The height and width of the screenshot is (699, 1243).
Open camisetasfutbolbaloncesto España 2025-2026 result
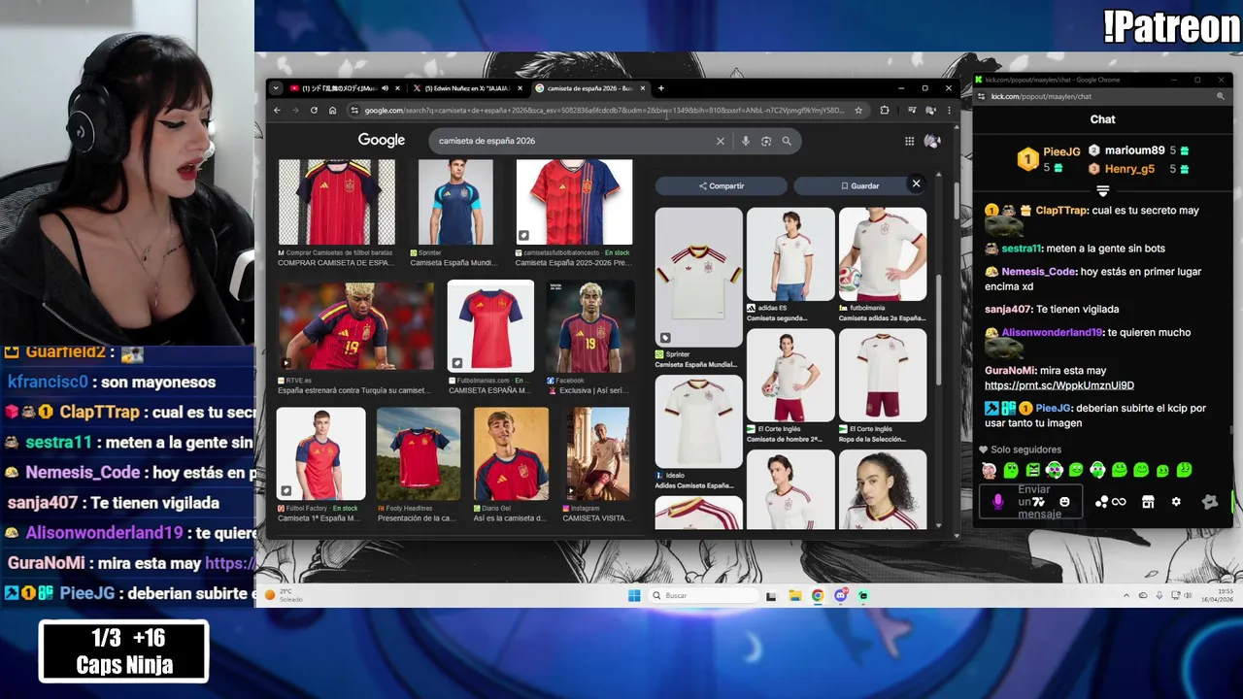click(x=574, y=202)
